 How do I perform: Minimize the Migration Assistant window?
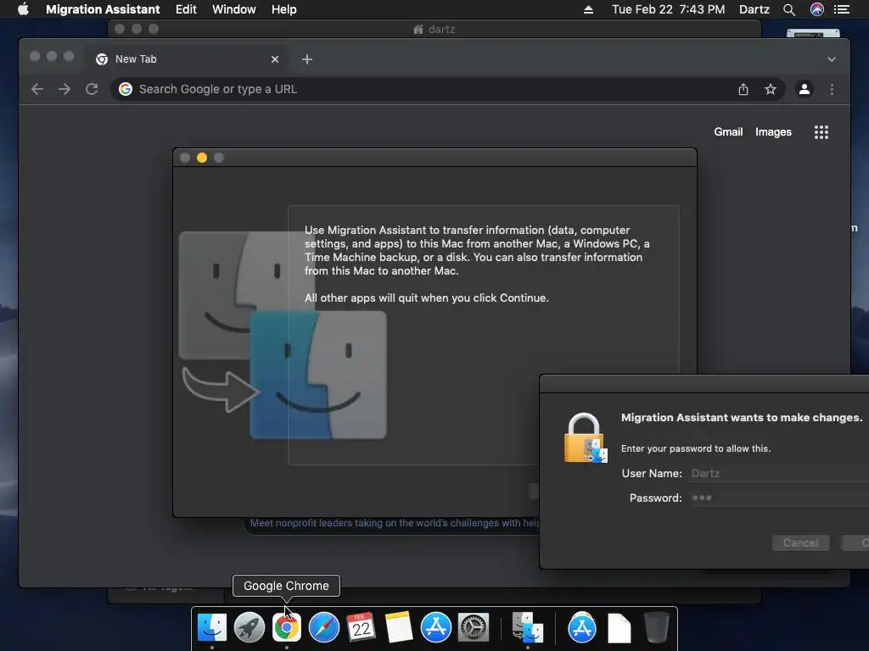click(202, 158)
